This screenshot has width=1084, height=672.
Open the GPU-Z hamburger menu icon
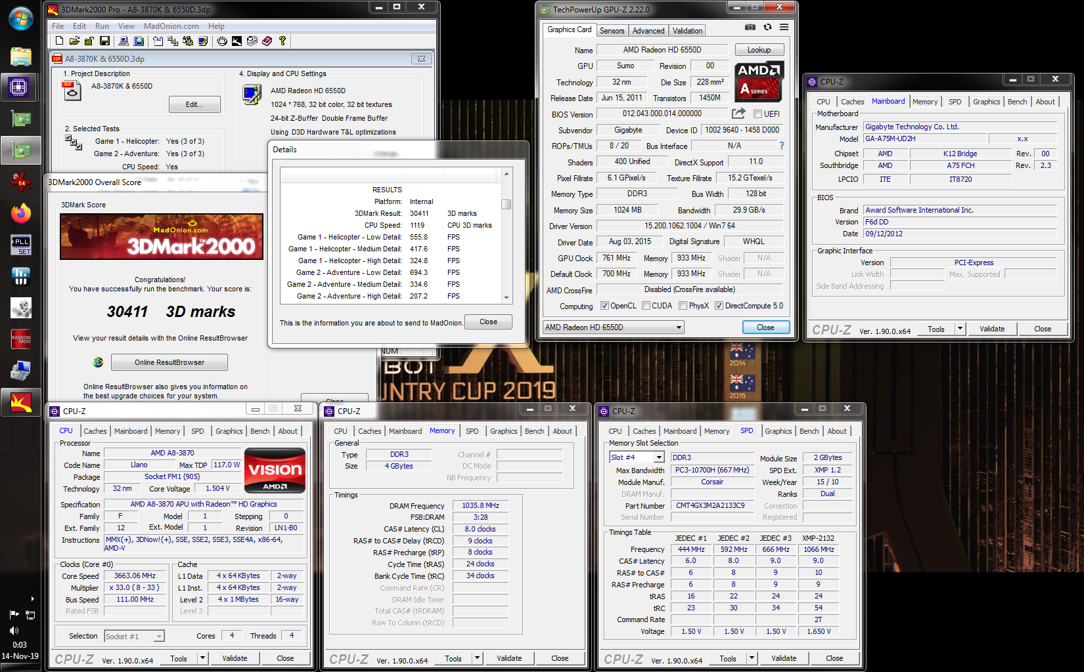coord(784,27)
